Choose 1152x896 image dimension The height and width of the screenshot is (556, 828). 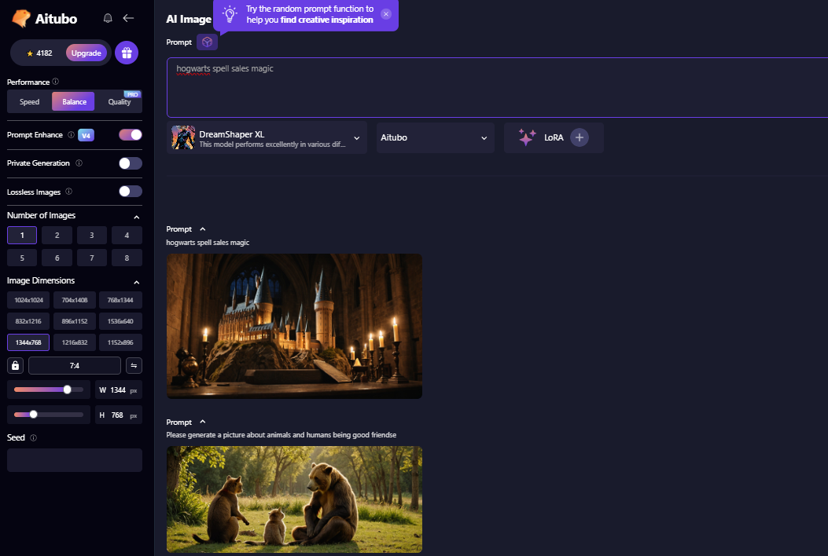[x=120, y=342]
